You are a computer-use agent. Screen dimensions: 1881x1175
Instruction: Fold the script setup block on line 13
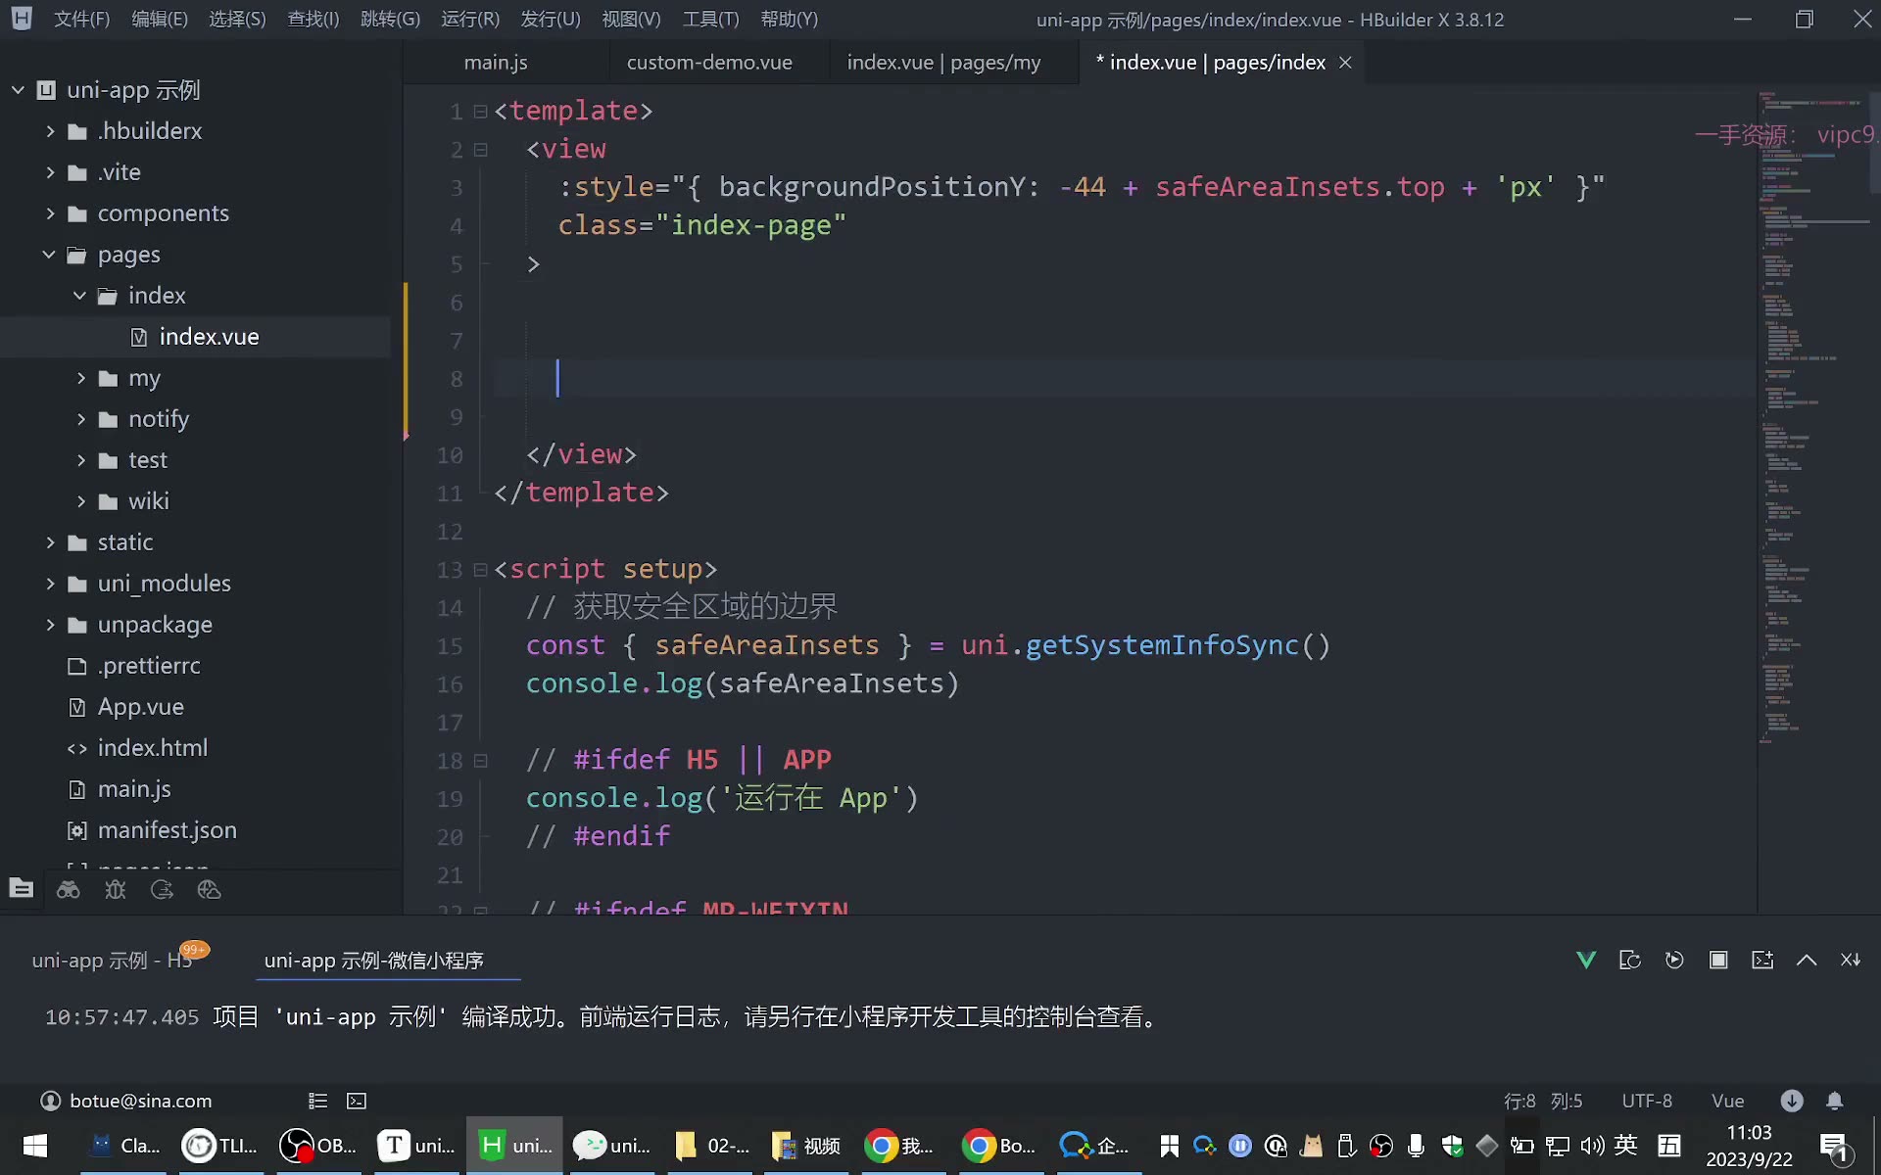(480, 569)
